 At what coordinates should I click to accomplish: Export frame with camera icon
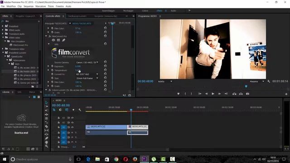point(247,94)
